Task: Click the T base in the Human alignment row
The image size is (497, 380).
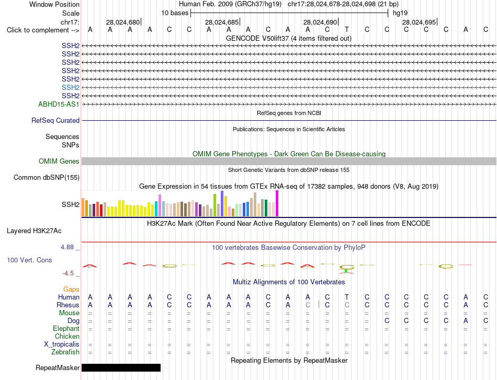Action: point(347,297)
